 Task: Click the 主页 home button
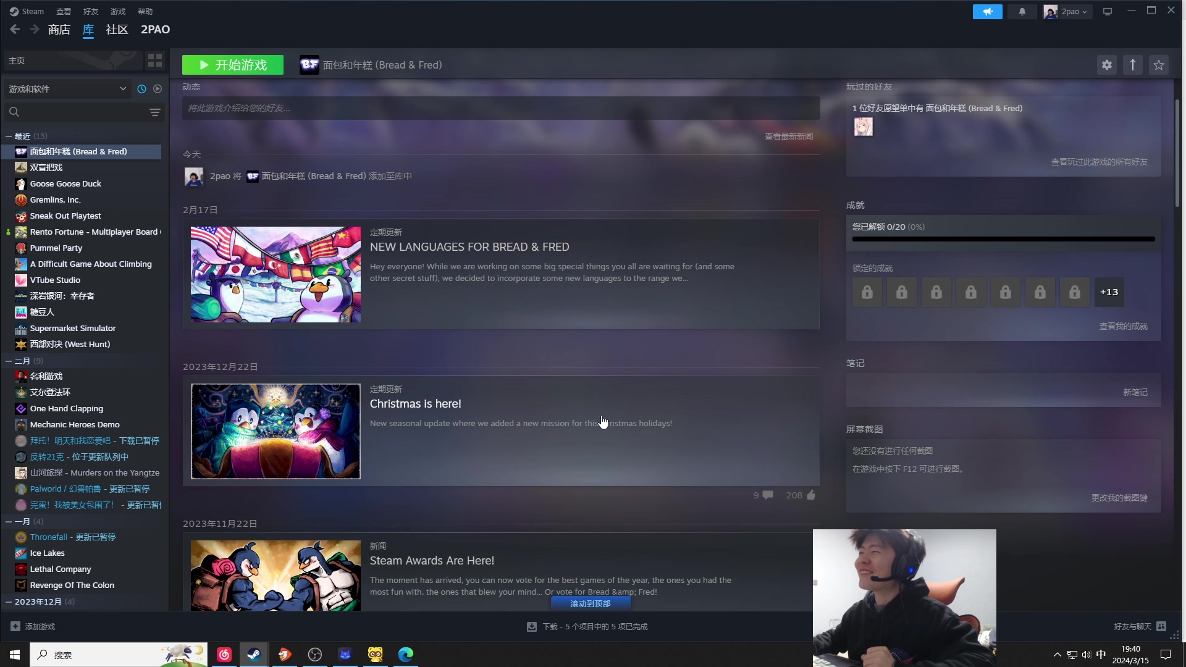(x=73, y=61)
